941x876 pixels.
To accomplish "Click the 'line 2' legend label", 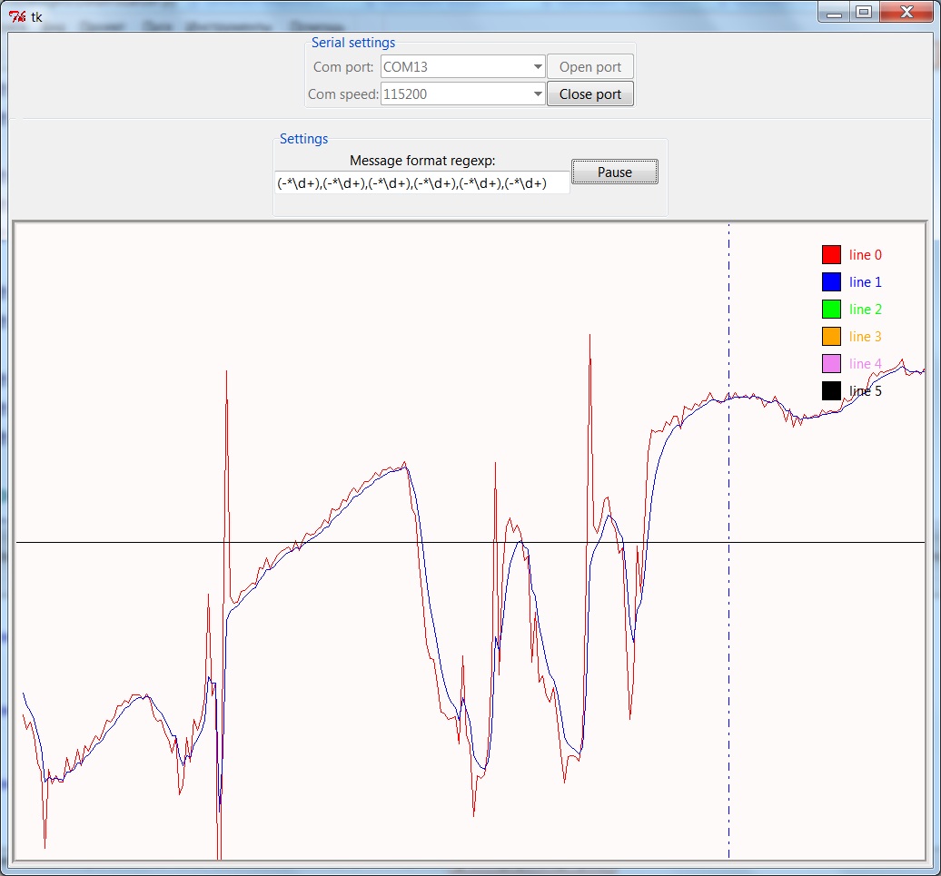I will pyautogui.click(x=865, y=310).
